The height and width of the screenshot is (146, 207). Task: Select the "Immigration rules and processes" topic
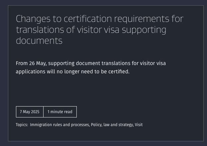[x=60, y=125]
